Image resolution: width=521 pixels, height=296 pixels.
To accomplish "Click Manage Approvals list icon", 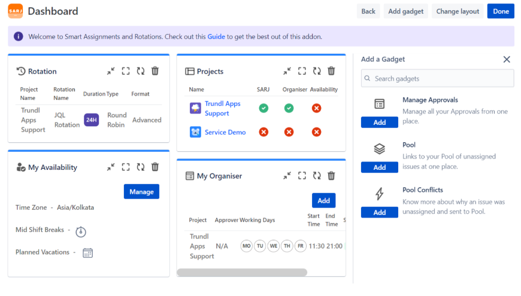I will coord(380,104).
